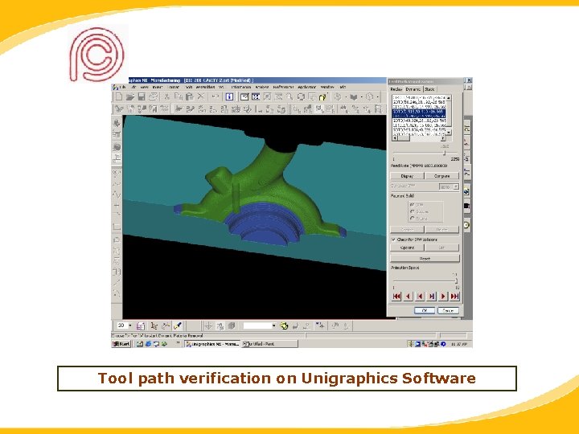Viewport: 579px width, 434px height.
Task: Select the IPW radio button
Action: (412, 204)
